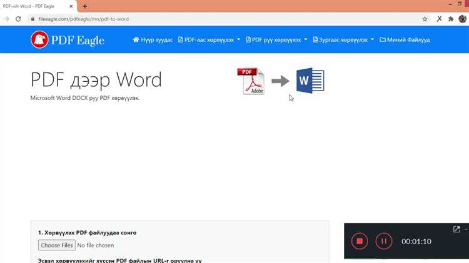Expand the PDF рүү хөрвүүлэх dropdown menu
The width and height of the screenshot is (469, 263).
pyautogui.click(x=276, y=40)
